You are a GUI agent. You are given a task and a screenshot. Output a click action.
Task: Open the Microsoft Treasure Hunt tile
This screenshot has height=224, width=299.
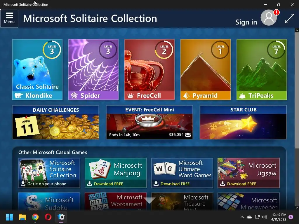[182, 202]
